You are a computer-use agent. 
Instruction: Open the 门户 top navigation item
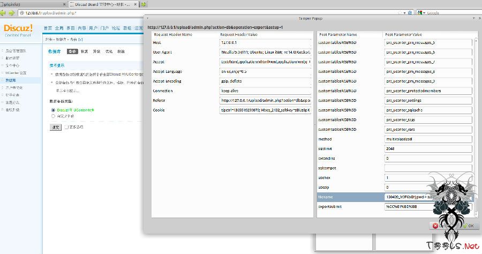tap(104, 28)
